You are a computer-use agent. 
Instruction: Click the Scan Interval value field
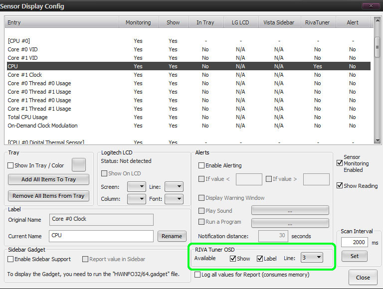tap(355, 242)
